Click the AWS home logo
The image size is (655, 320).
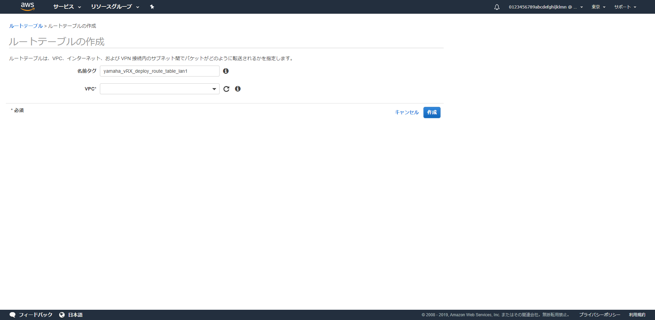click(27, 6)
